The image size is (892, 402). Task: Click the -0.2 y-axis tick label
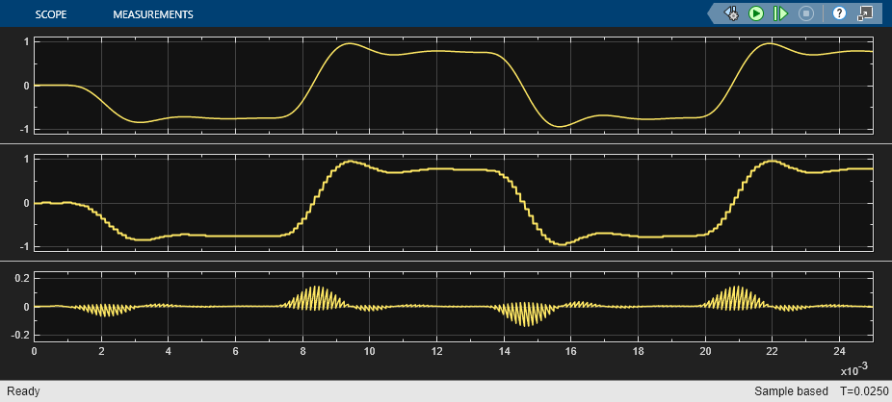(x=21, y=336)
